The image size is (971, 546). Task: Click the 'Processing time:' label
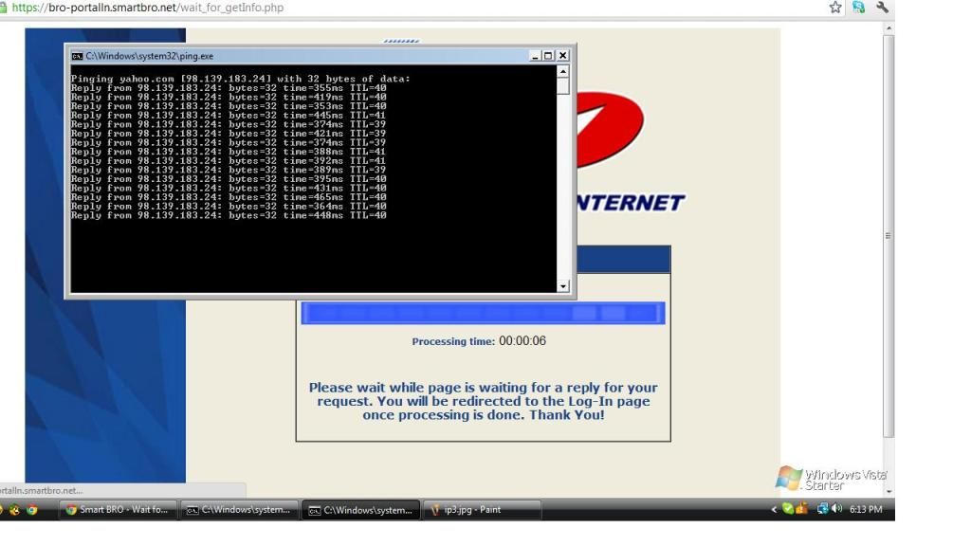tap(453, 341)
